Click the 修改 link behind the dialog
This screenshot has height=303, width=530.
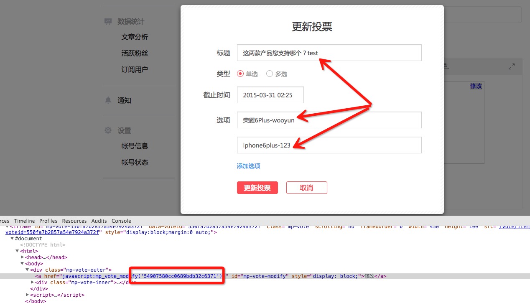click(476, 86)
